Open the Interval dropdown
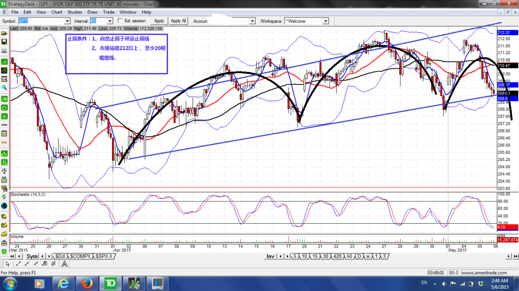The height and width of the screenshot is (291, 519). pos(110,21)
